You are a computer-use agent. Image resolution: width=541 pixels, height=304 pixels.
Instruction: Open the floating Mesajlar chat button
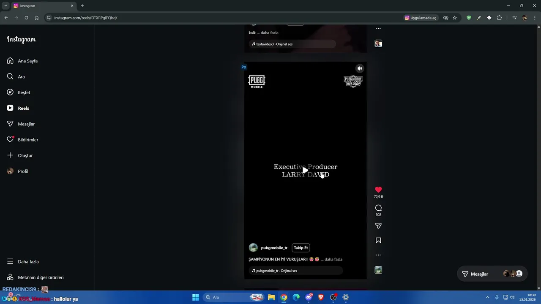(x=492, y=274)
